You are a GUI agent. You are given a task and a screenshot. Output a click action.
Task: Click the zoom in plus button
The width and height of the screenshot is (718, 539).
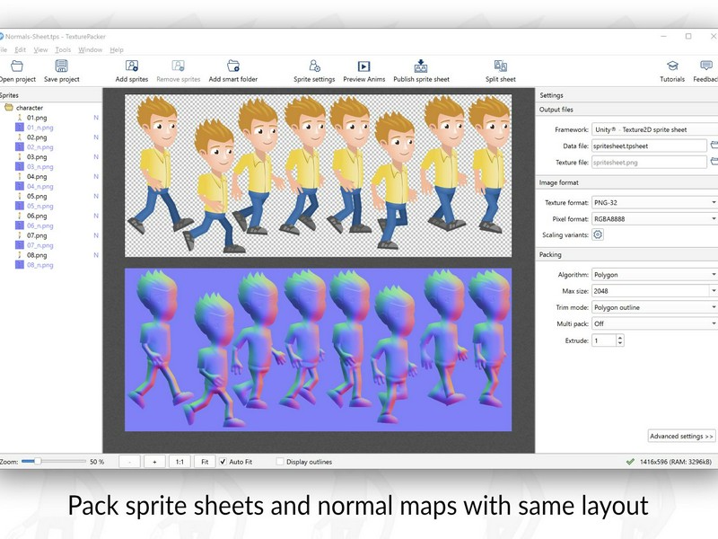[154, 462]
